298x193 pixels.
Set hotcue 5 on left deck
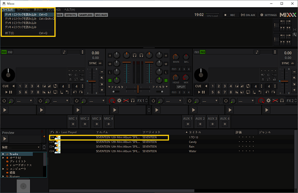(x=20, y=92)
